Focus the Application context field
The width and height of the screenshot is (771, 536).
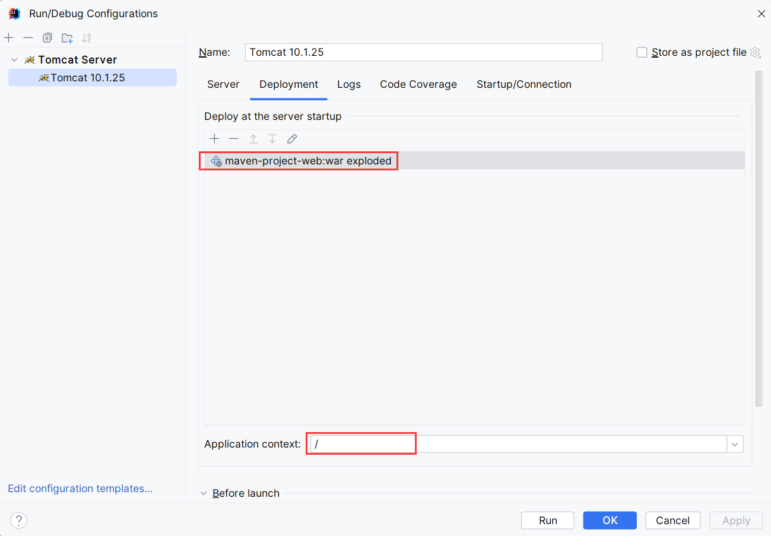(518, 444)
